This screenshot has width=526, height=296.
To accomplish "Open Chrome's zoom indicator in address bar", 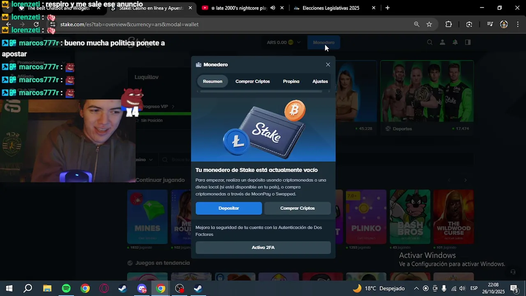I will [417, 24].
